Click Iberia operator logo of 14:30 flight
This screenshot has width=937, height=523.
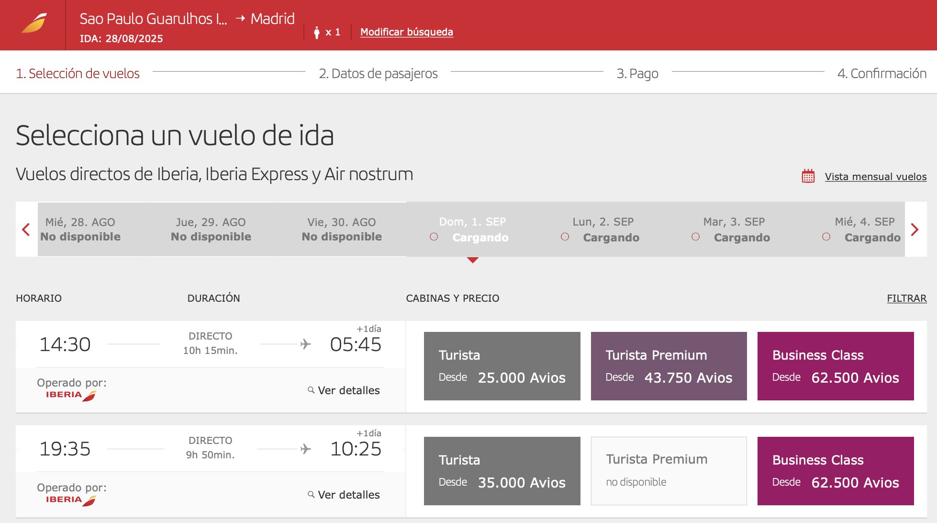click(71, 396)
